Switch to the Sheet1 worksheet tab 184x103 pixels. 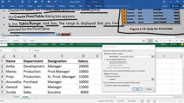pyautogui.click(x=17, y=97)
